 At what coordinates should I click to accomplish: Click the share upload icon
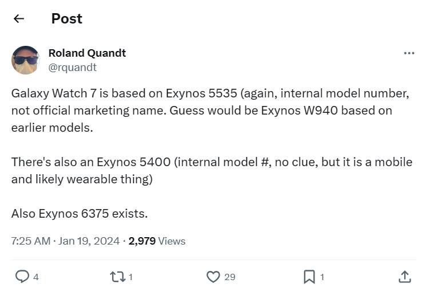(x=404, y=277)
